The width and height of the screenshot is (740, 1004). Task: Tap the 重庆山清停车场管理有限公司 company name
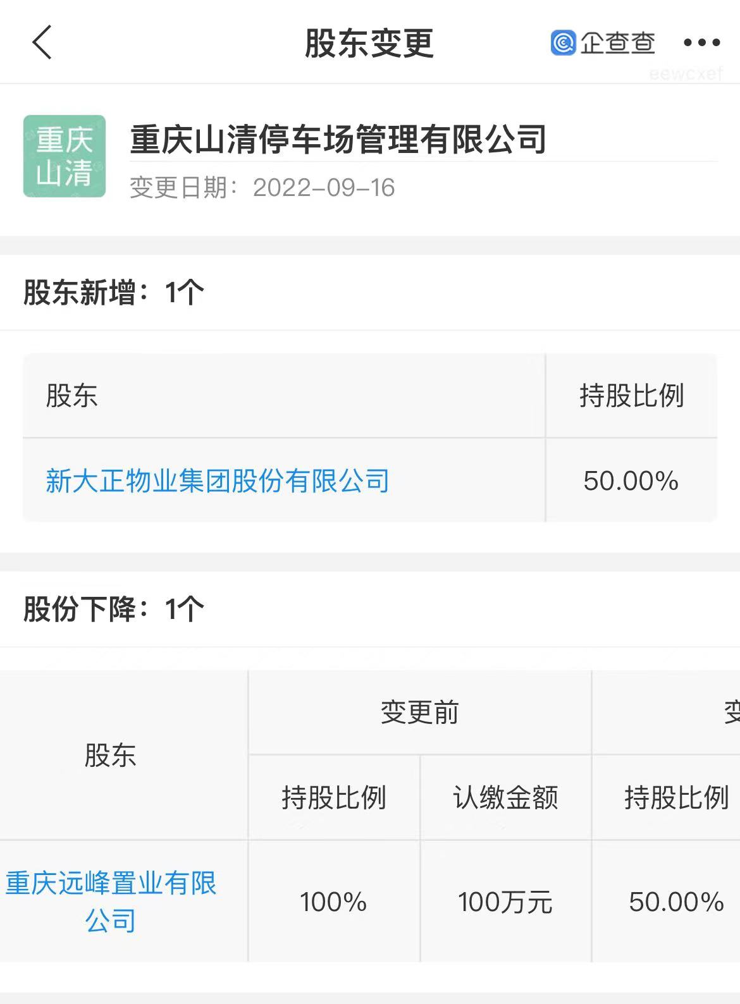click(338, 139)
